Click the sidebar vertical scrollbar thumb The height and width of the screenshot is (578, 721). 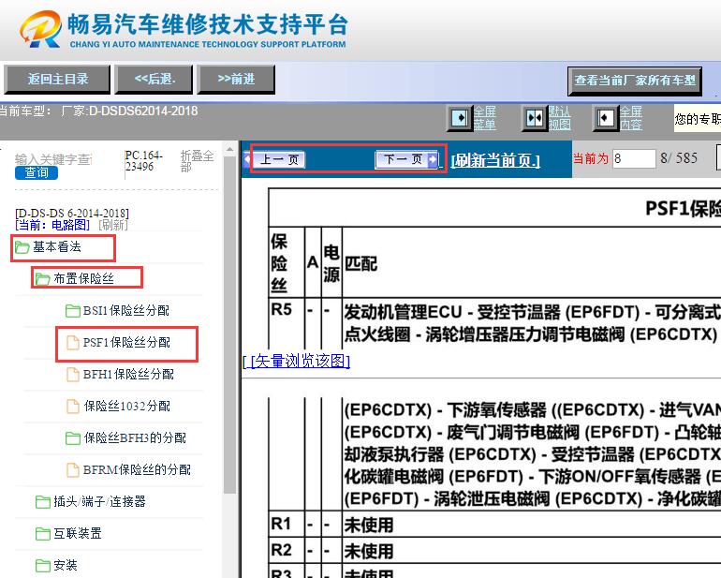[x=229, y=325]
